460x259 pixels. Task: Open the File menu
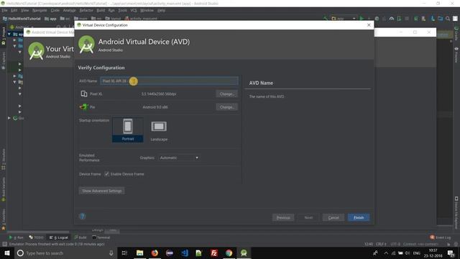coord(4,10)
